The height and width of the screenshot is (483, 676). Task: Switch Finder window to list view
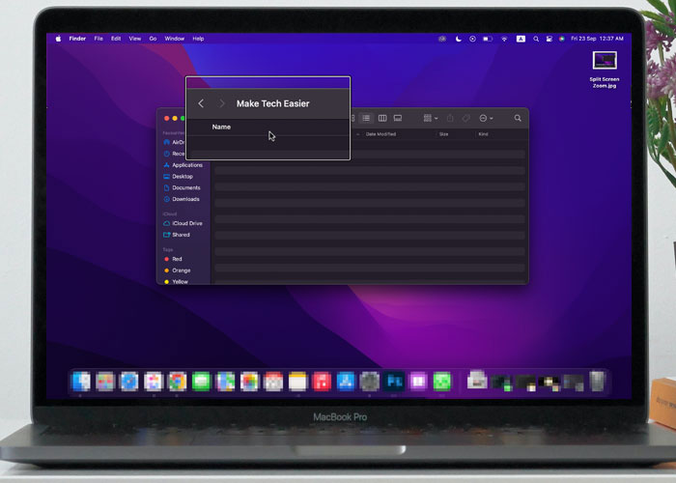(366, 118)
